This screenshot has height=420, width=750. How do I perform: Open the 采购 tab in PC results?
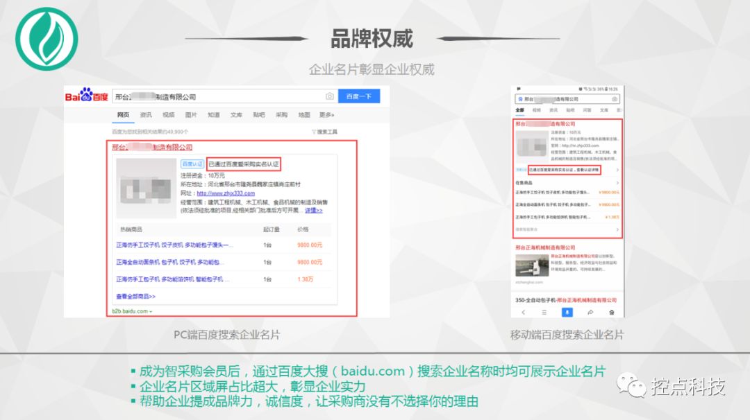(x=282, y=115)
